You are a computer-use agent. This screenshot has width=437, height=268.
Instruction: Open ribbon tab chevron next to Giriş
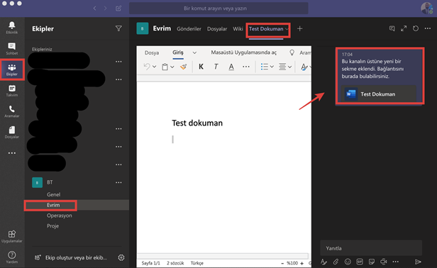[x=194, y=52]
